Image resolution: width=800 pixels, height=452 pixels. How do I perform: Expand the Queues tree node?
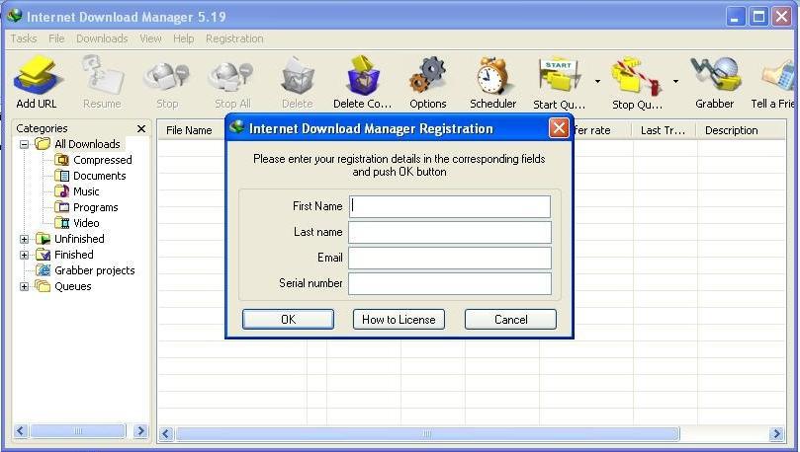24,286
